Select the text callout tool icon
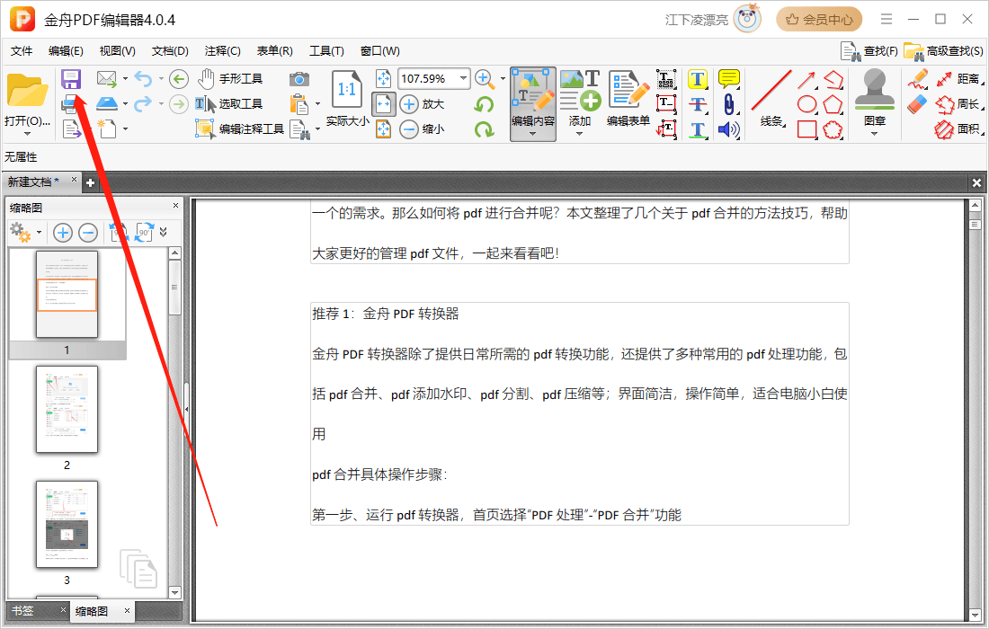The height and width of the screenshot is (629, 989). pyautogui.click(x=666, y=129)
